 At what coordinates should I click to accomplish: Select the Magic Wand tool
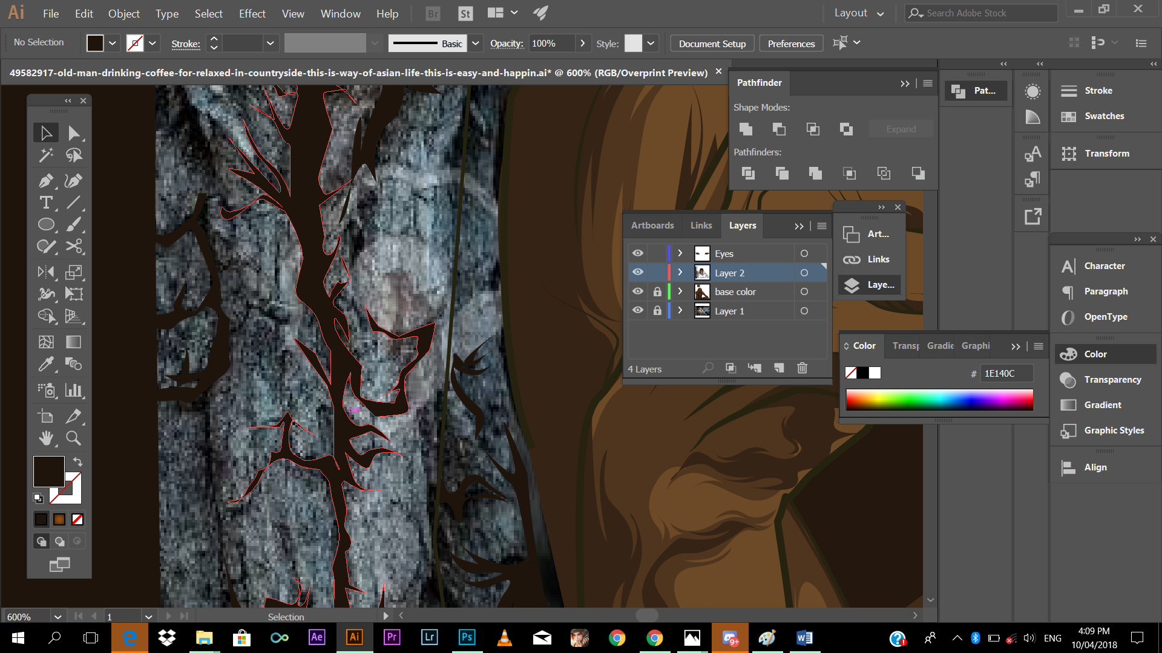tap(46, 156)
